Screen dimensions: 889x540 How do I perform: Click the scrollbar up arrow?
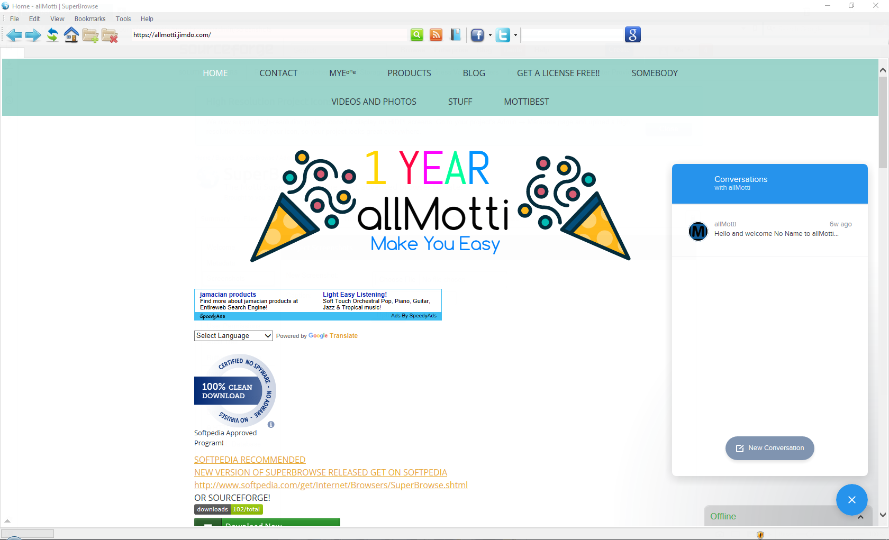(x=883, y=70)
